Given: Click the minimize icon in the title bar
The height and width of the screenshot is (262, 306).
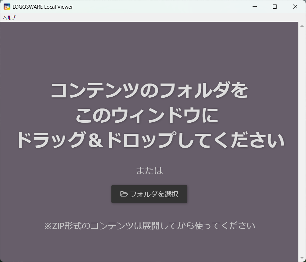Looking at the screenshot, I should [254, 6].
